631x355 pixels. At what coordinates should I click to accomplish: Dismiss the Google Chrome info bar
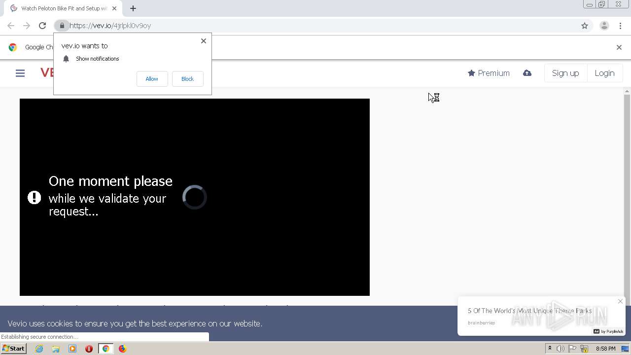(619, 47)
